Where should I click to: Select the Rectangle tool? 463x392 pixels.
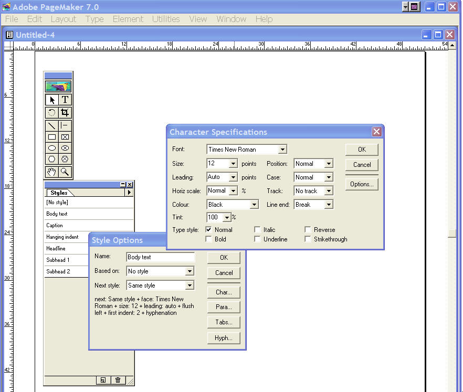(51, 137)
